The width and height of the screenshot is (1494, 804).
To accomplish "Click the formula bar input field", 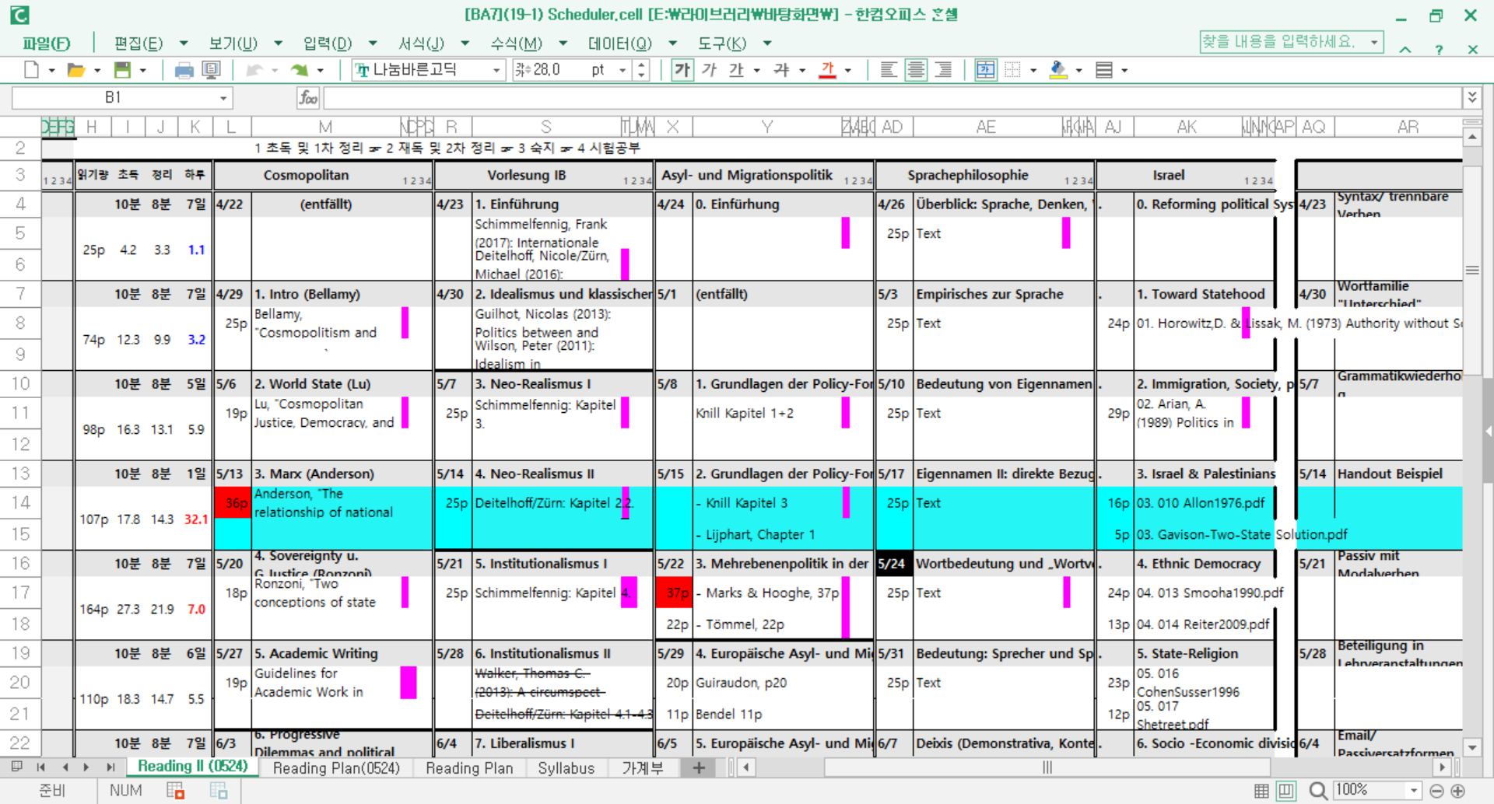I will coord(893,98).
